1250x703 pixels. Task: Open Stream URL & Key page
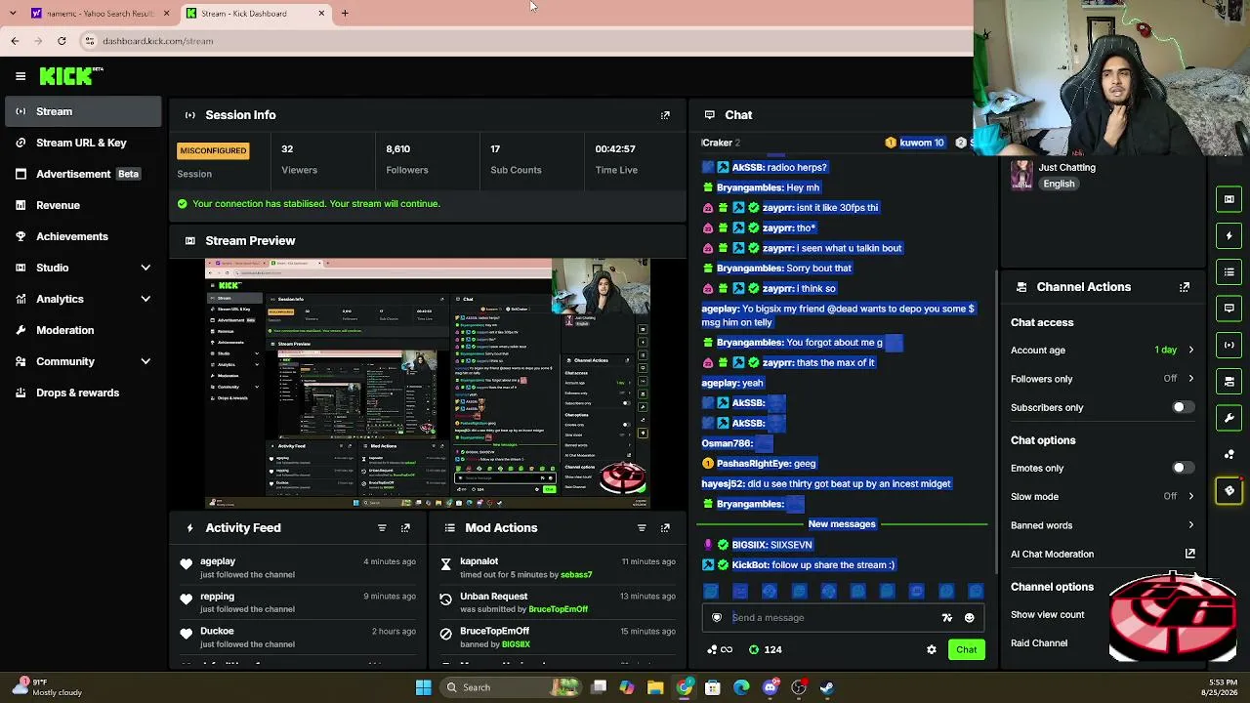pos(83,143)
